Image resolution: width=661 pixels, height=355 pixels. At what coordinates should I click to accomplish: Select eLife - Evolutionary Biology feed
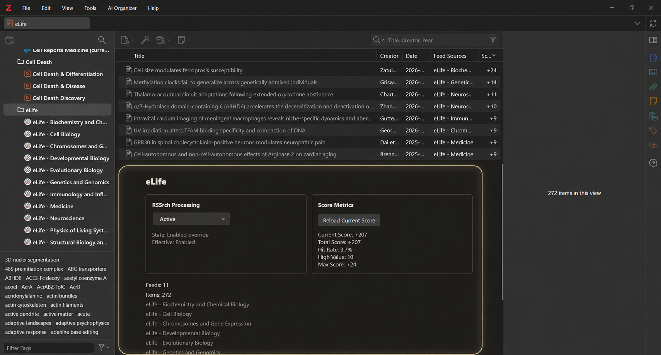pyautogui.click(x=58, y=170)
